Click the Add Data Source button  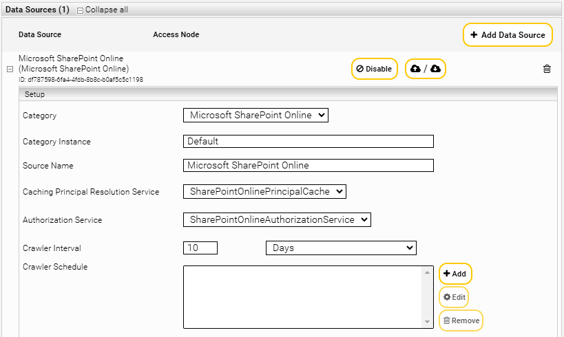pos(508,35)
